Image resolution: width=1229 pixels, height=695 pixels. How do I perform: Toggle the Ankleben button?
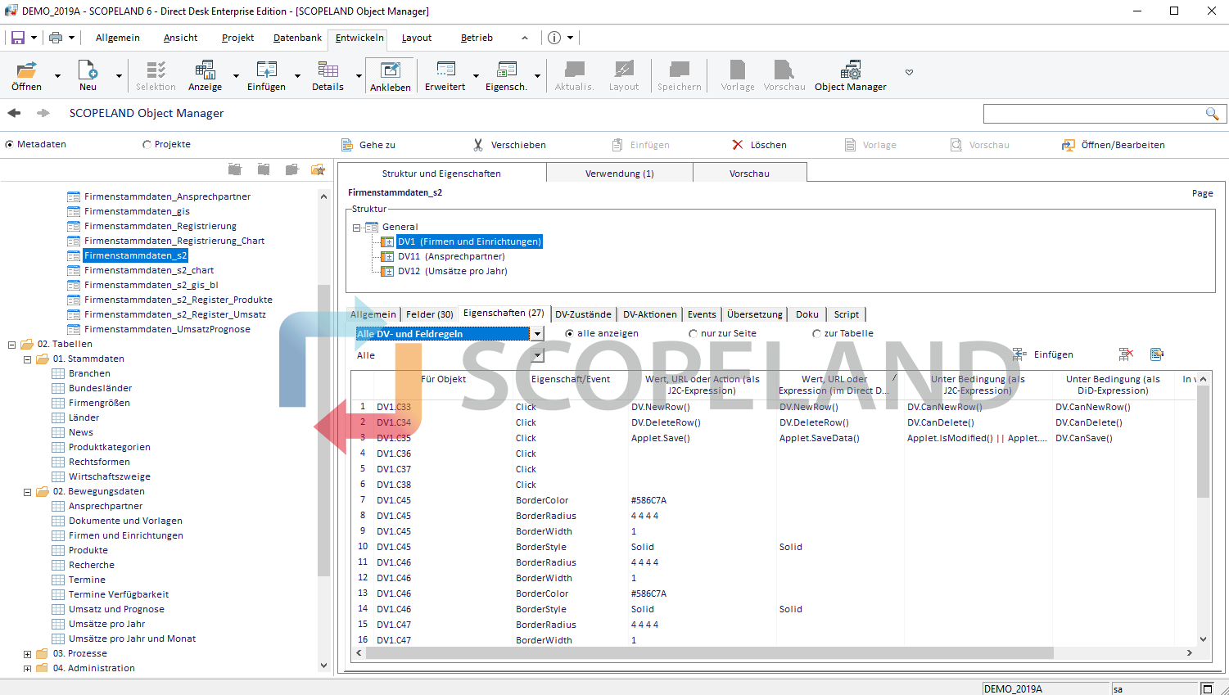pyautogui.click(x=391, y=75)
